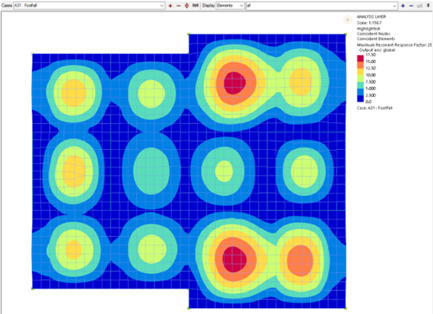
Task: Click the blue plus icon after display list
Action: [x=403, y=6]
